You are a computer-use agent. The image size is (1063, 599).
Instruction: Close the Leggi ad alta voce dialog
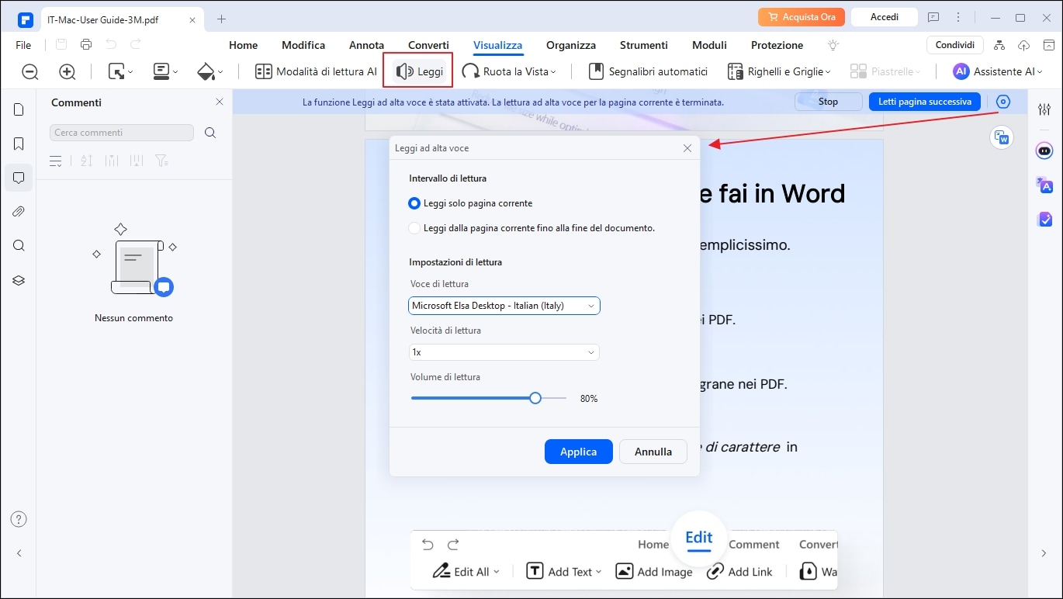pyautogui.click(x=687, y=148)
